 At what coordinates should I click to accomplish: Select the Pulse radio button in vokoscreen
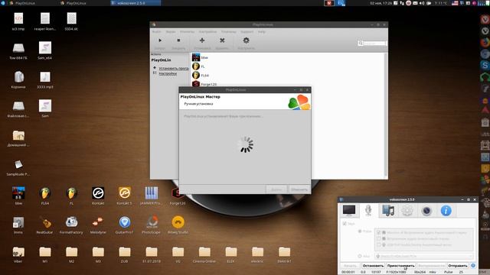click(360, 231)
